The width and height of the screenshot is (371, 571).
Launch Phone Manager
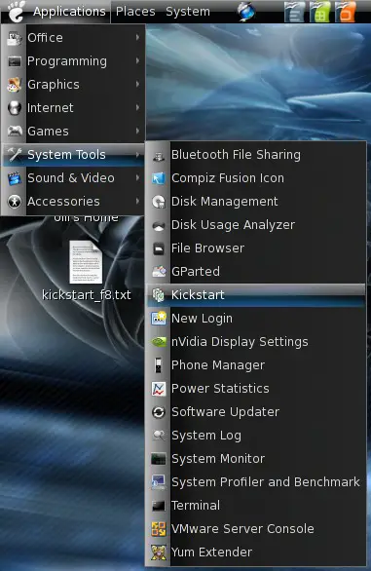click(x=256, y=364)
